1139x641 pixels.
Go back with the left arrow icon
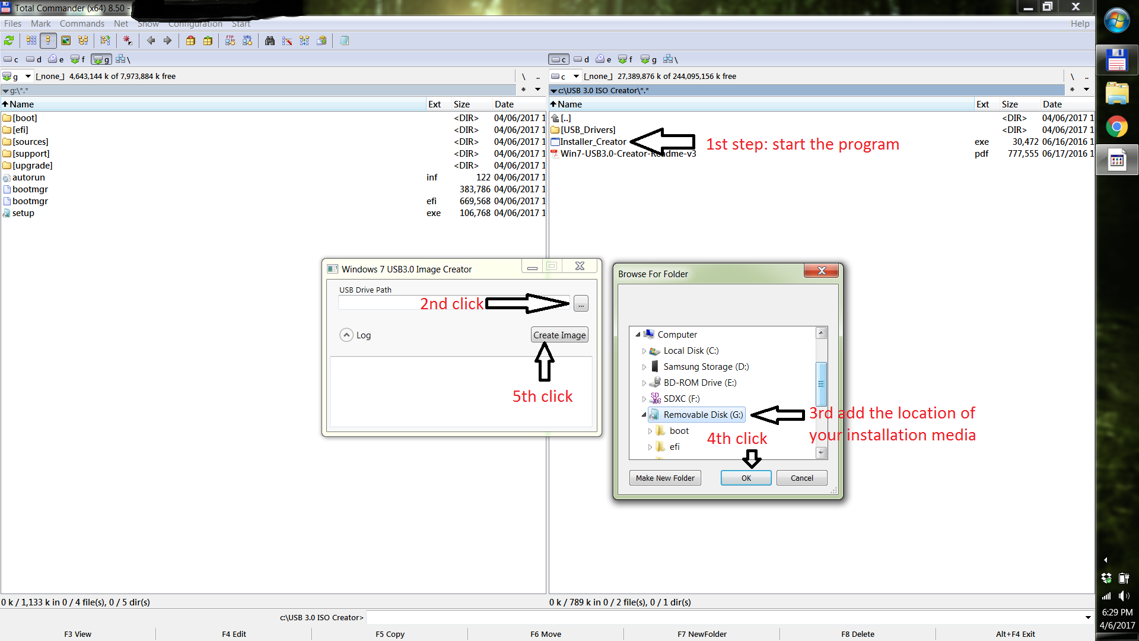[151, 40]
